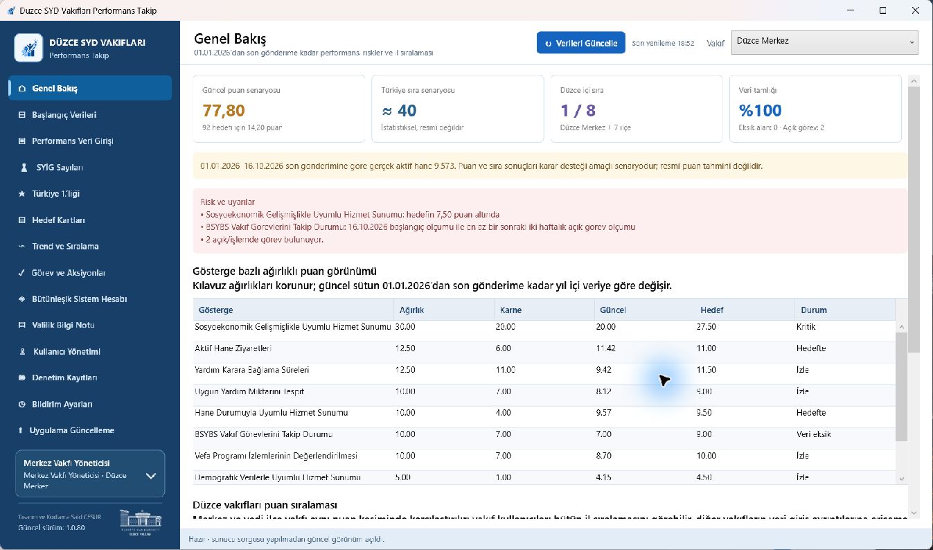Viewport: 933px width, 550px height.
Task: Click the Son yenileme 18:52 text
Action: (663, 43)
